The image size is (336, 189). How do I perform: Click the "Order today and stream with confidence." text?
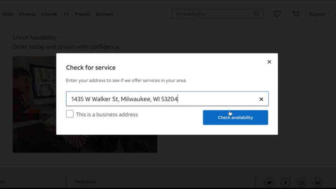point(66,47)
